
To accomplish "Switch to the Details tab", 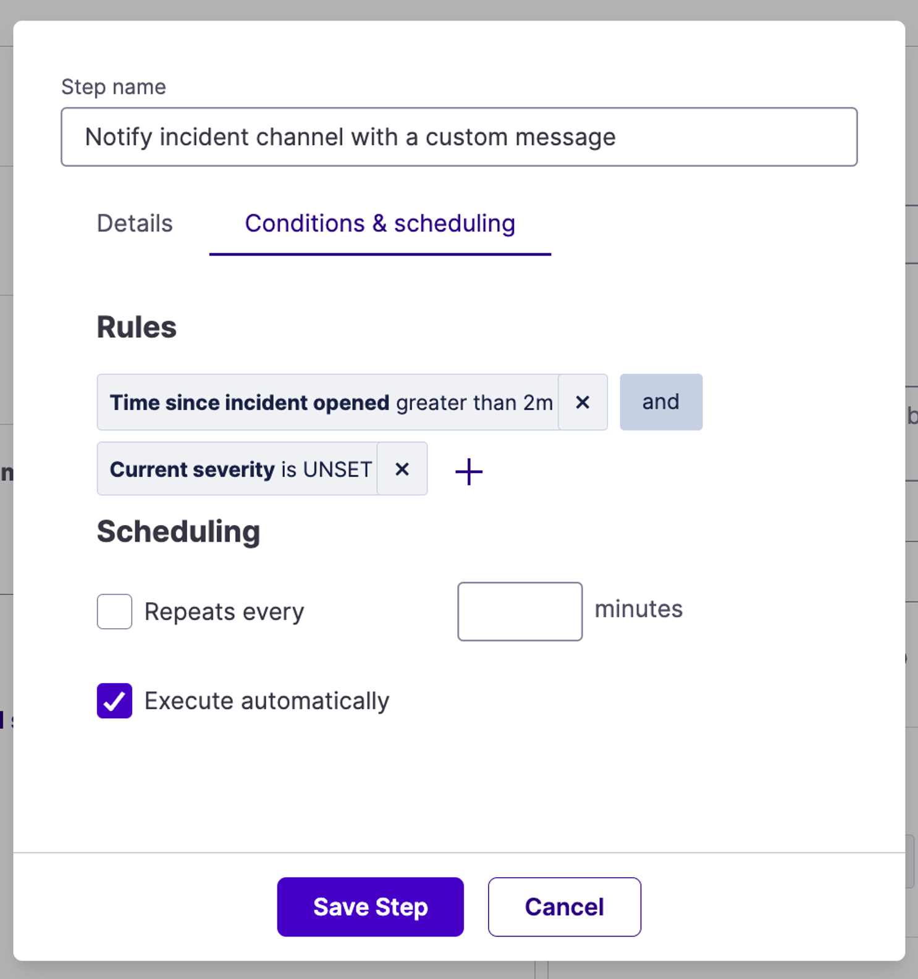I will pyautogui.click(x=135, y=224).
